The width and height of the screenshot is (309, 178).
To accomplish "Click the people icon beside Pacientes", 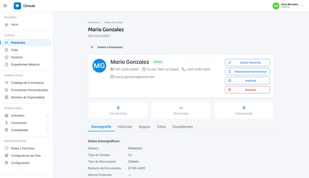I will 6,42.
